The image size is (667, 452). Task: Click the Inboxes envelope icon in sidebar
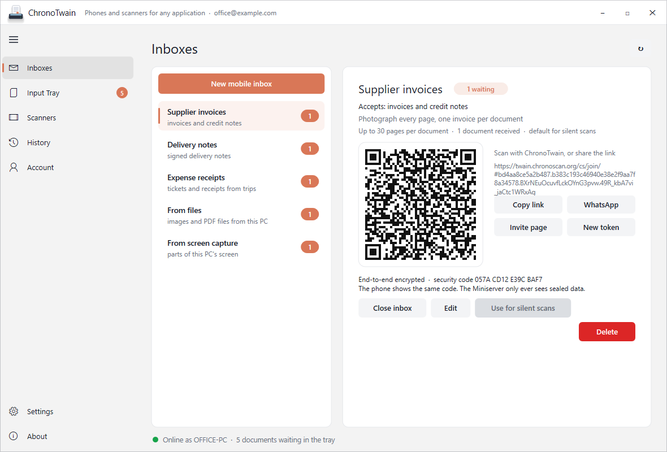coord(14,68)
